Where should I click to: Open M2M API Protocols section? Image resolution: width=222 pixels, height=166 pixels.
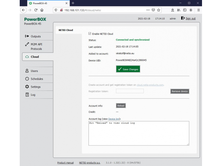tap(38, 46)
